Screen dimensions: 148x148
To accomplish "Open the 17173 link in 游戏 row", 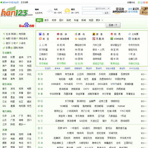I will coord(79,84).
